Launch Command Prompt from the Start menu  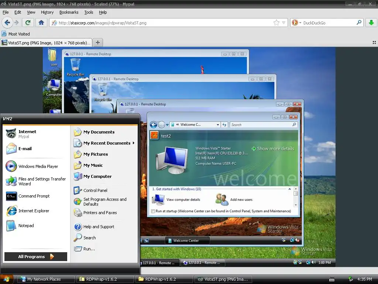[x=36, y=196]
